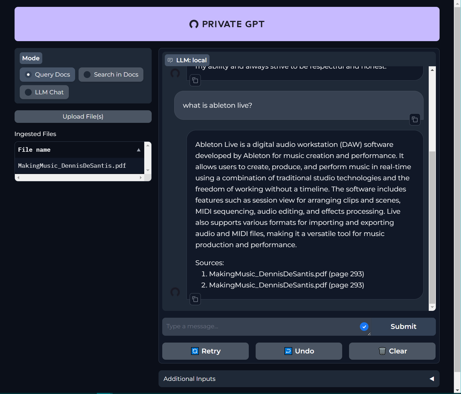Screen dimensions: 461x394
Task: Click the blue checkmark icon in message box
Action: click(x=364, y=327)
